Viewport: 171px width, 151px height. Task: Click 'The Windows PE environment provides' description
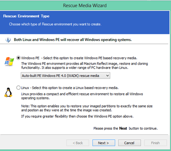coord(84,66)
